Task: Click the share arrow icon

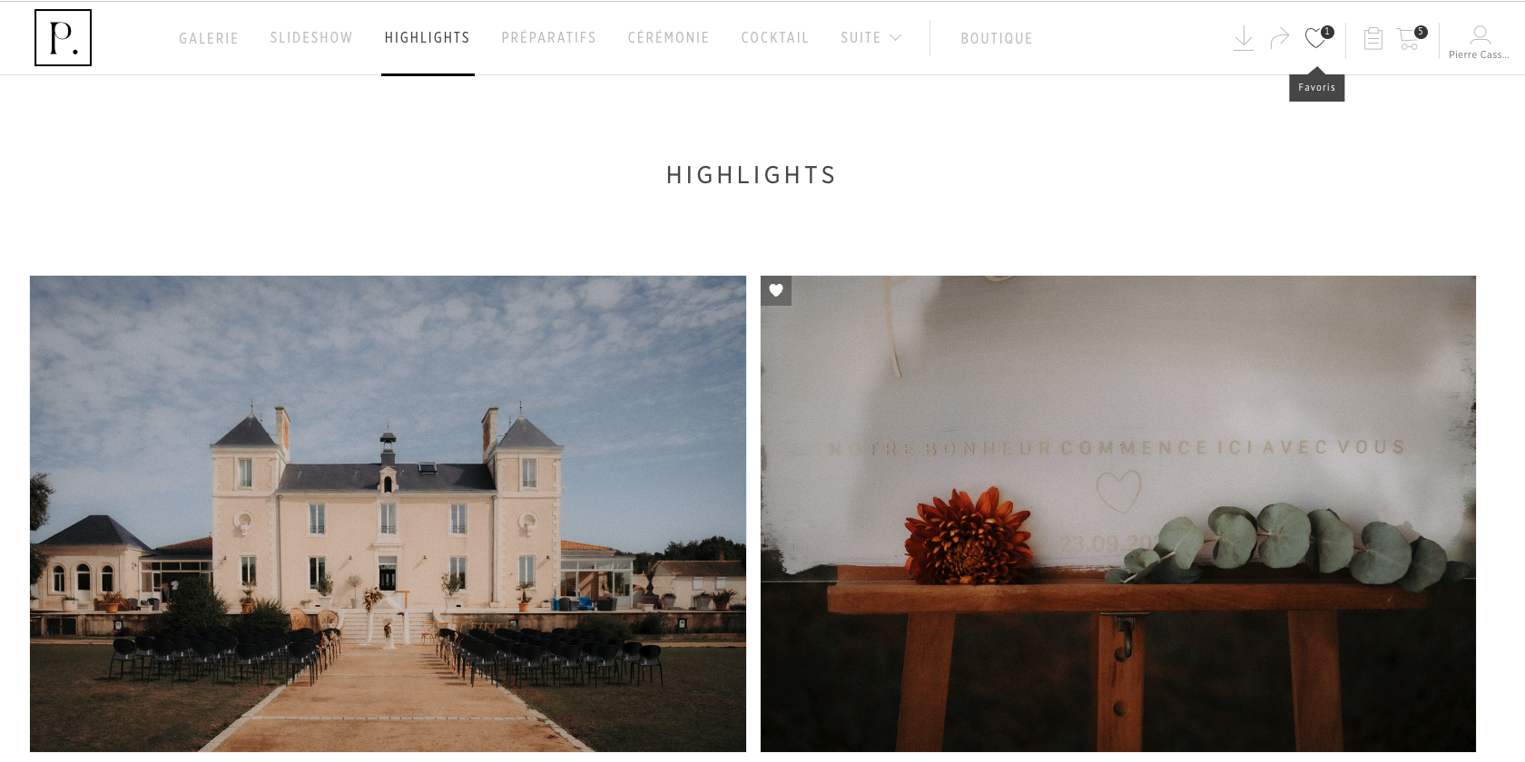Action: point(1280,38)
